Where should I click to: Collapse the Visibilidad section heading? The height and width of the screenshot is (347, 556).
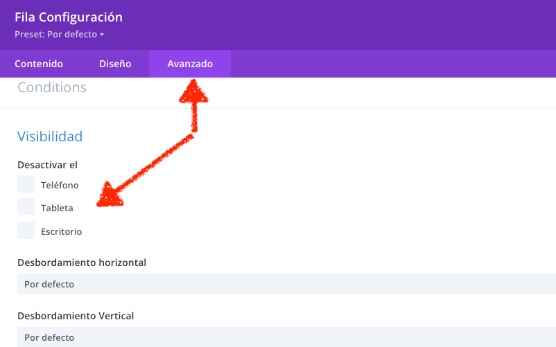[x=50, y=136]
